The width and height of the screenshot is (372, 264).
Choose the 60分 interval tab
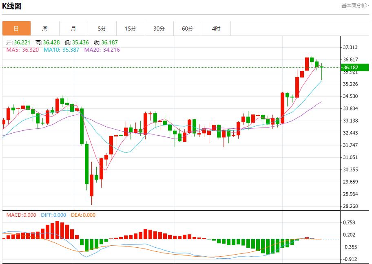(x=188, y=29)
